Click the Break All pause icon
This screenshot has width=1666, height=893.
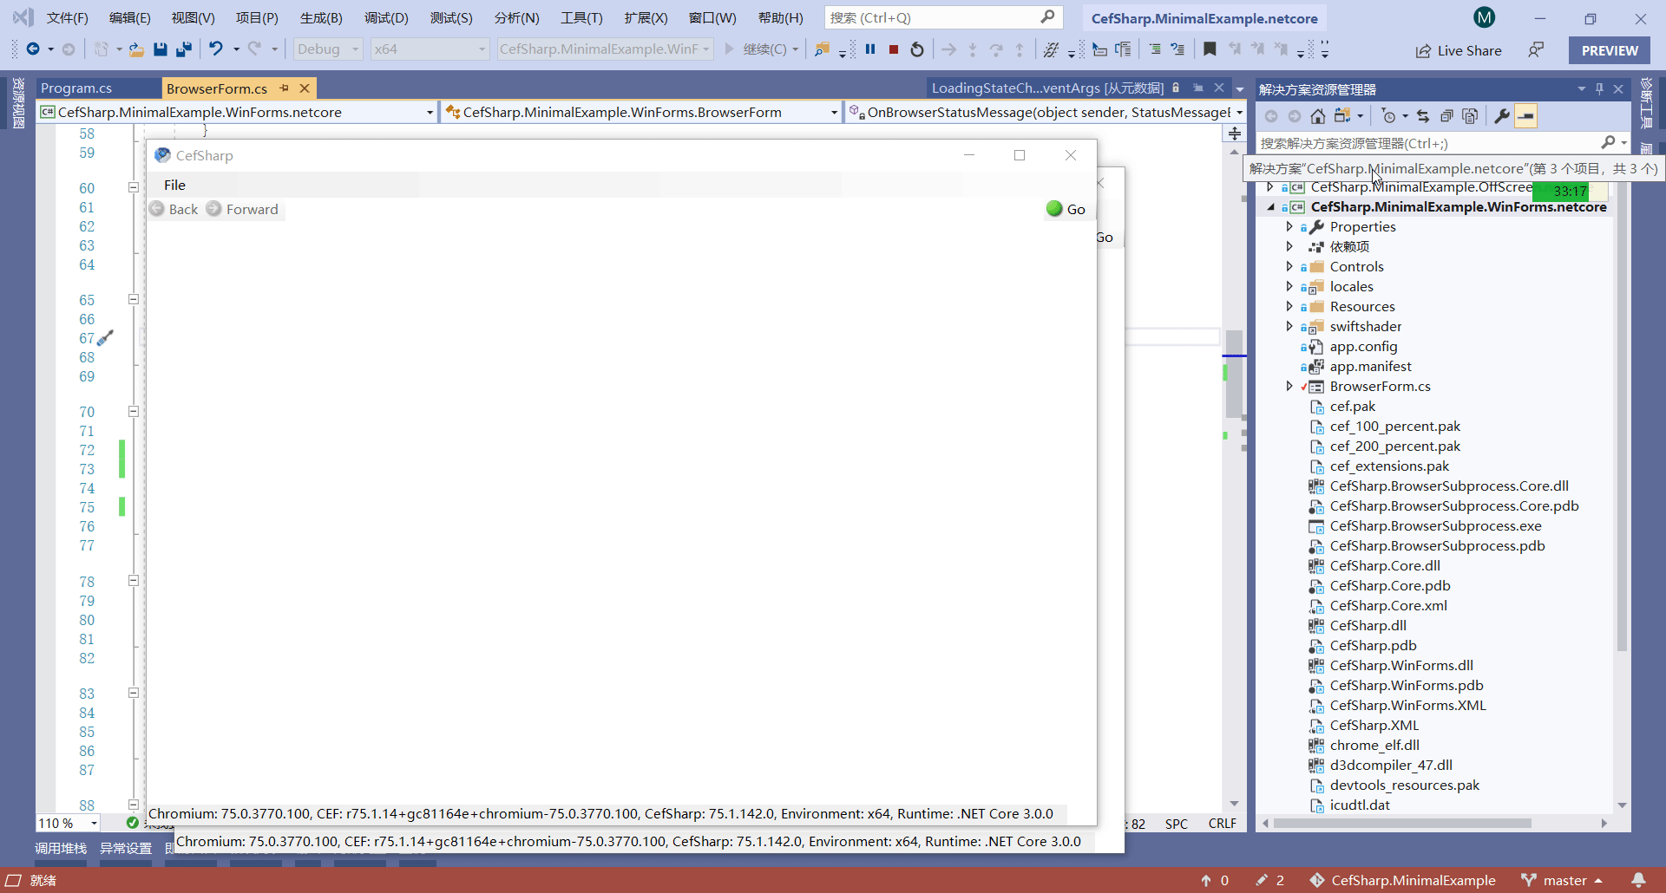tap(870, 49)
